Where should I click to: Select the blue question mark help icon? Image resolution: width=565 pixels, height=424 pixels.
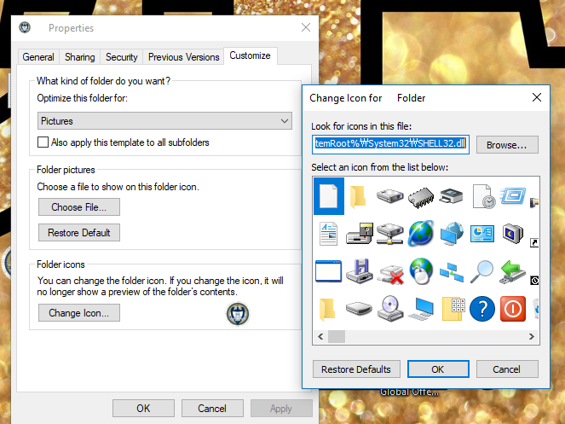click(x=482, y=309)
